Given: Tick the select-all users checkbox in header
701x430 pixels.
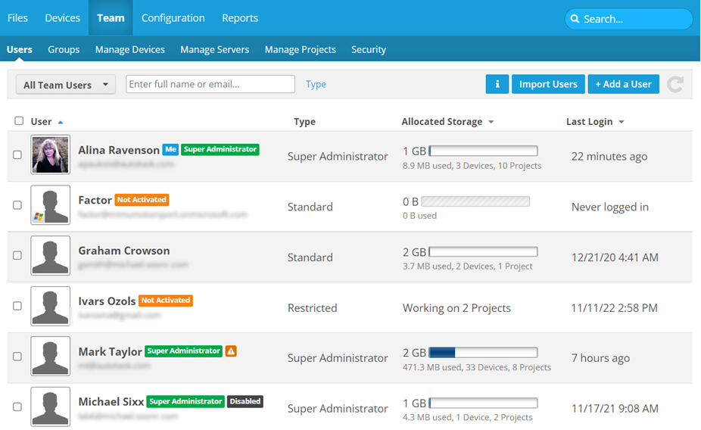Looking at the screenshot, I should (19, 121).
